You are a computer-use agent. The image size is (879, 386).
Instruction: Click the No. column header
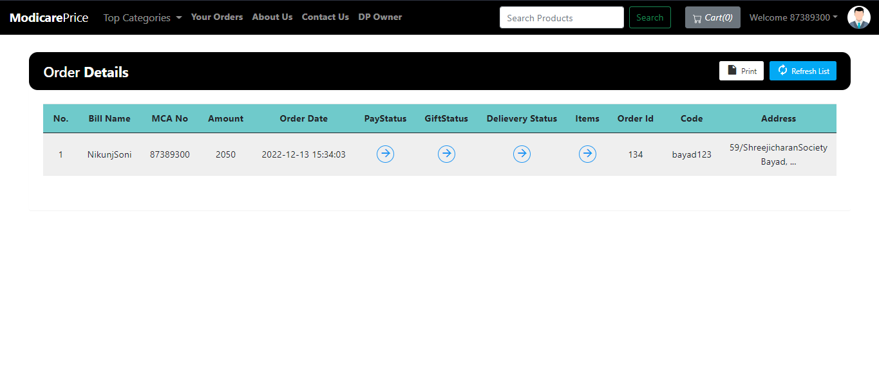point(61,118)
